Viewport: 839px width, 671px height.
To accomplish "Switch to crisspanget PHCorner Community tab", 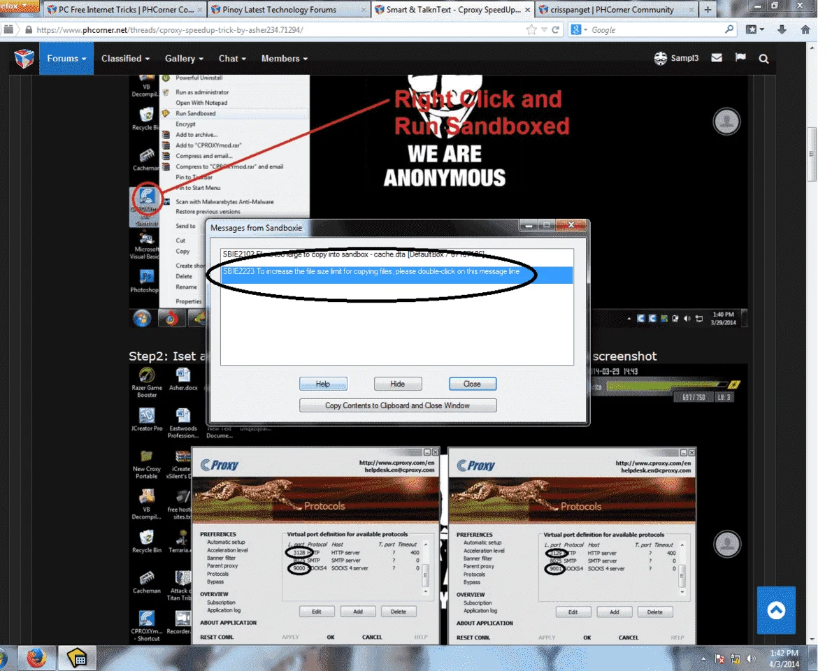I will coord(615,10).
